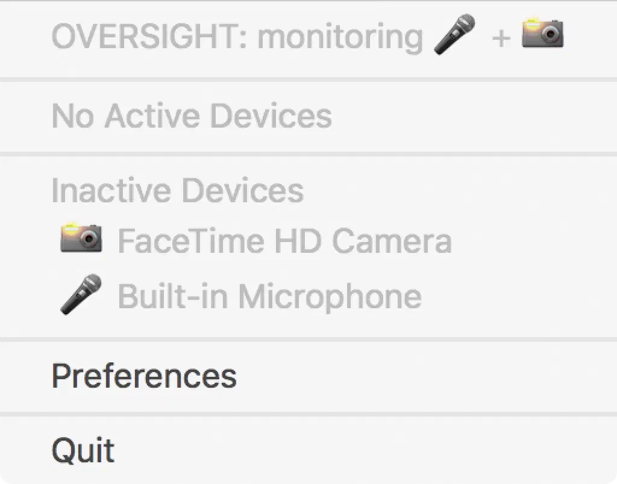Open the Preferences menu item
The image size is (617, 484).
[x=144, y=376]
